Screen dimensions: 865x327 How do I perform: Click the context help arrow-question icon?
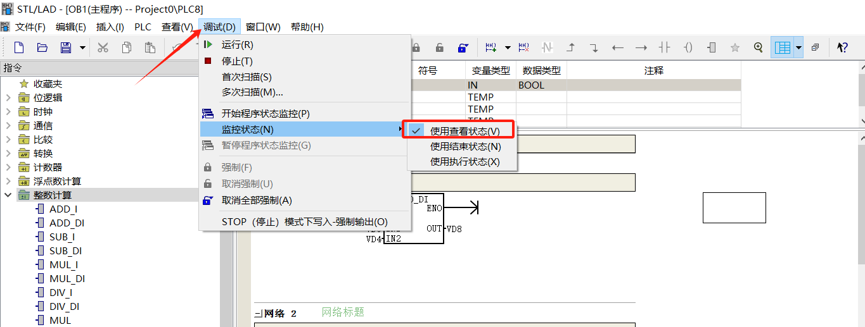click(x=842, y=47)
